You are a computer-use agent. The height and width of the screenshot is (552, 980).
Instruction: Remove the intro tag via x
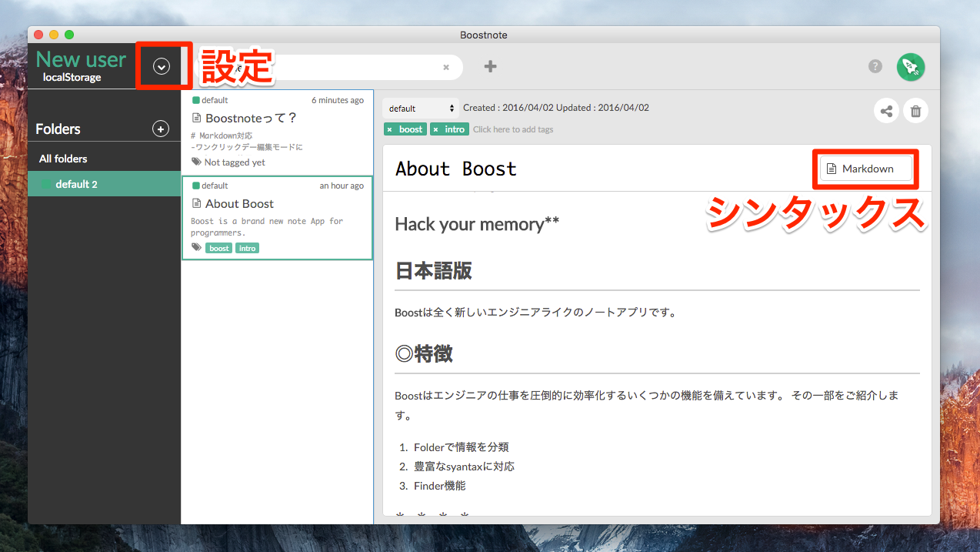click(435, 129)
